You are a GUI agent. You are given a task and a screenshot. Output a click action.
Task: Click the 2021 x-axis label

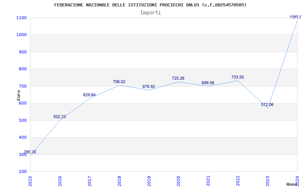208,181
